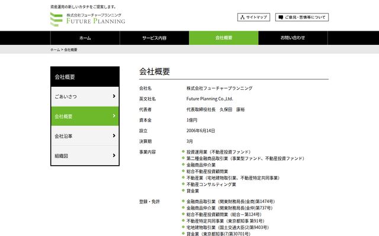This screenshot has height=236, width=379.
Task: Click the 英文社名 row label
Action: [x=147, y=99]
